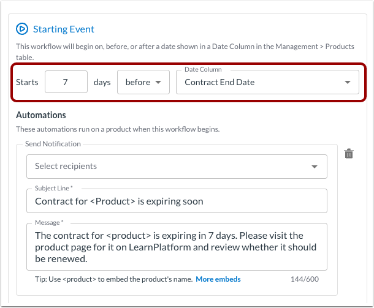374x308 pixels.
Task: Click the tip text about embedding product name
Action: coord(113,279)
